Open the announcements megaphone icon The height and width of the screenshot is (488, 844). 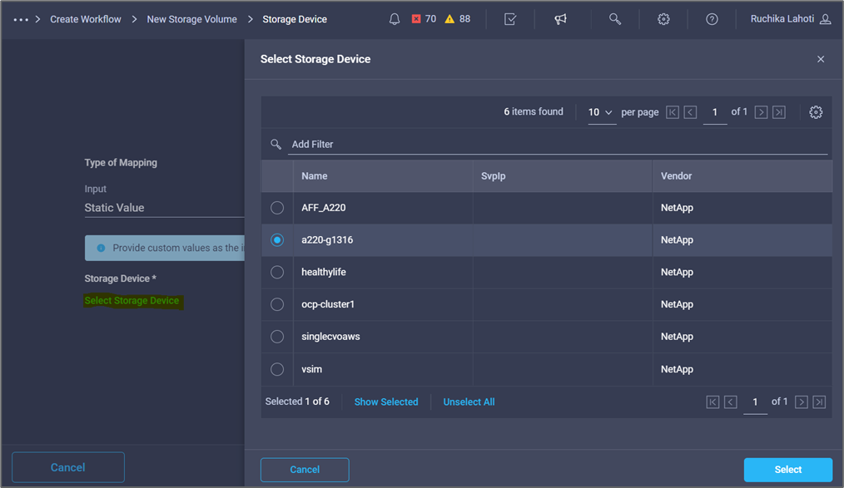pyautogui.click(x=561, y=19)
